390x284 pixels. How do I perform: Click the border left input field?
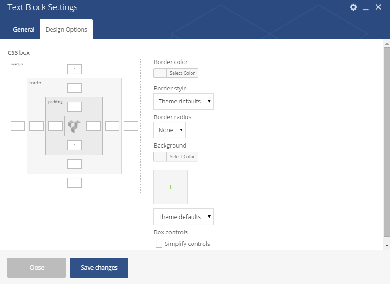tap(36, 126)
